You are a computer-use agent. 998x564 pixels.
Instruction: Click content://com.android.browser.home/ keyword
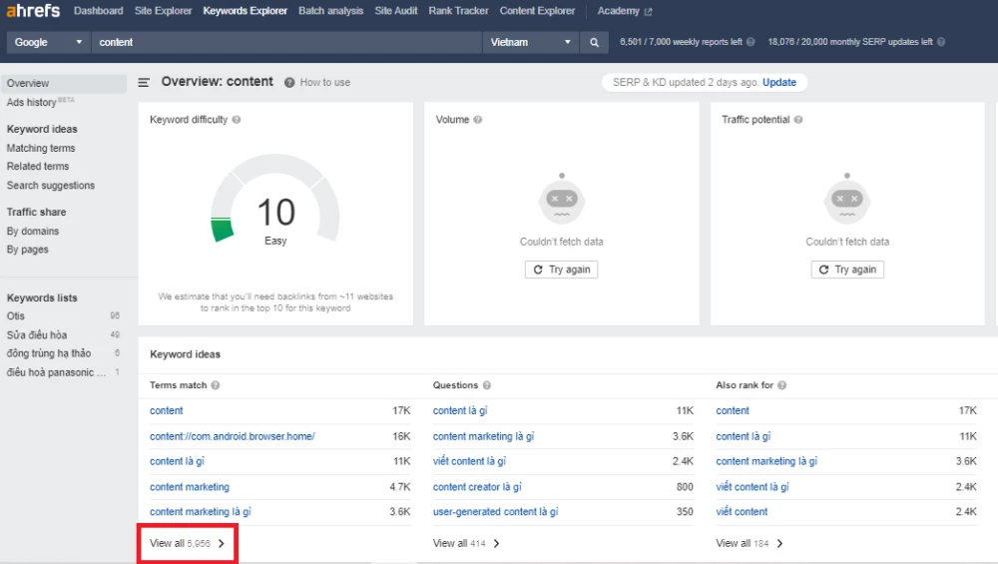click(x=233, y=436)
